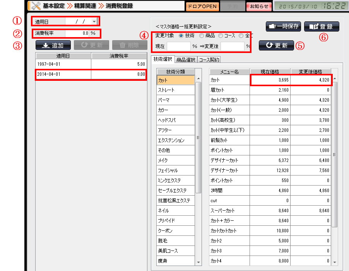This screenshot has width=349, height=271.
Task: Click the 現在 percent input field
Action: (x=179, y=46)
